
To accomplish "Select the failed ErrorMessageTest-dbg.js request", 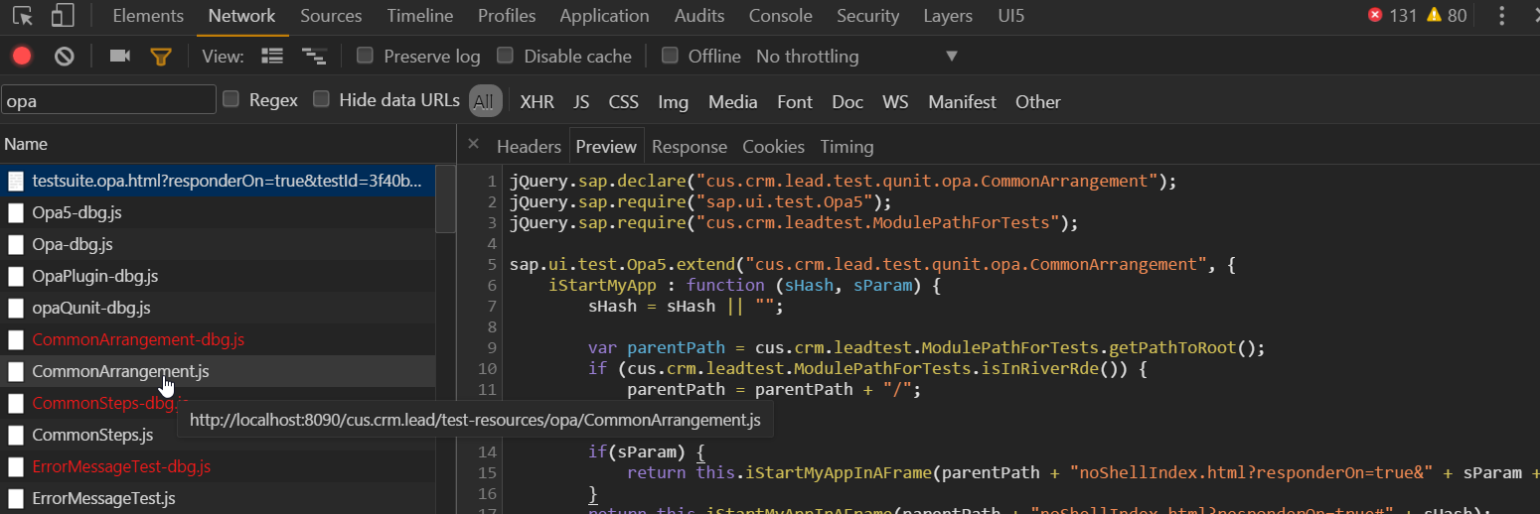I will pyautogui.click(x=218, y=466).
